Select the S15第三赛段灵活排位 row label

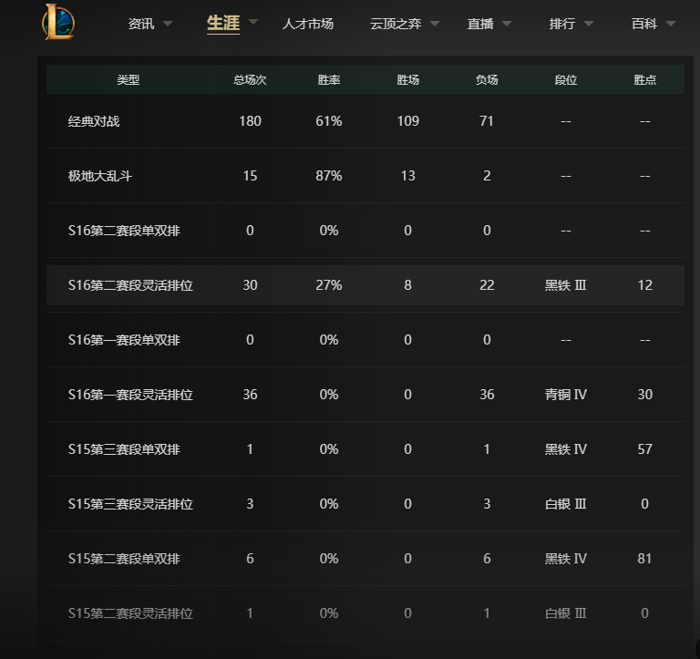(130, 504)
